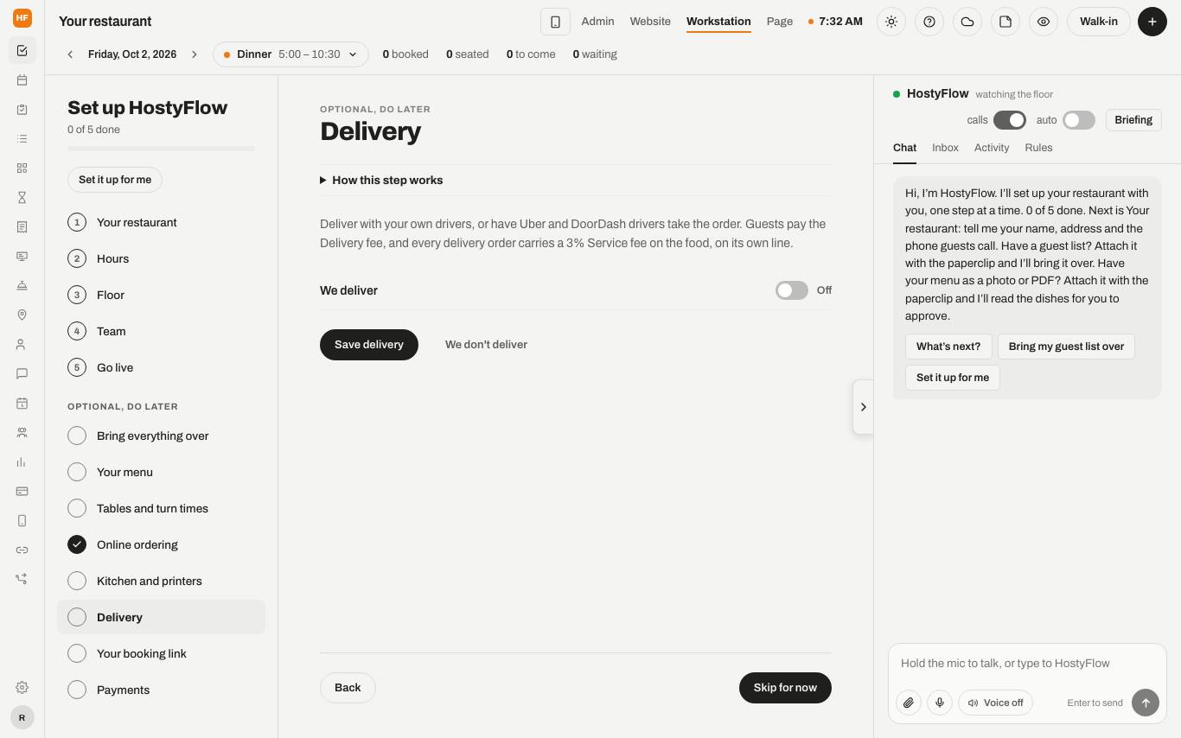Open the calendar-clock icon in sidebar
Screen dimensions: 1181x738
tap(22, 404)
